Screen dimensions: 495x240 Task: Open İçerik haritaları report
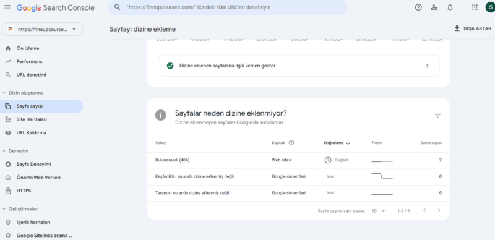coord(33,222)
